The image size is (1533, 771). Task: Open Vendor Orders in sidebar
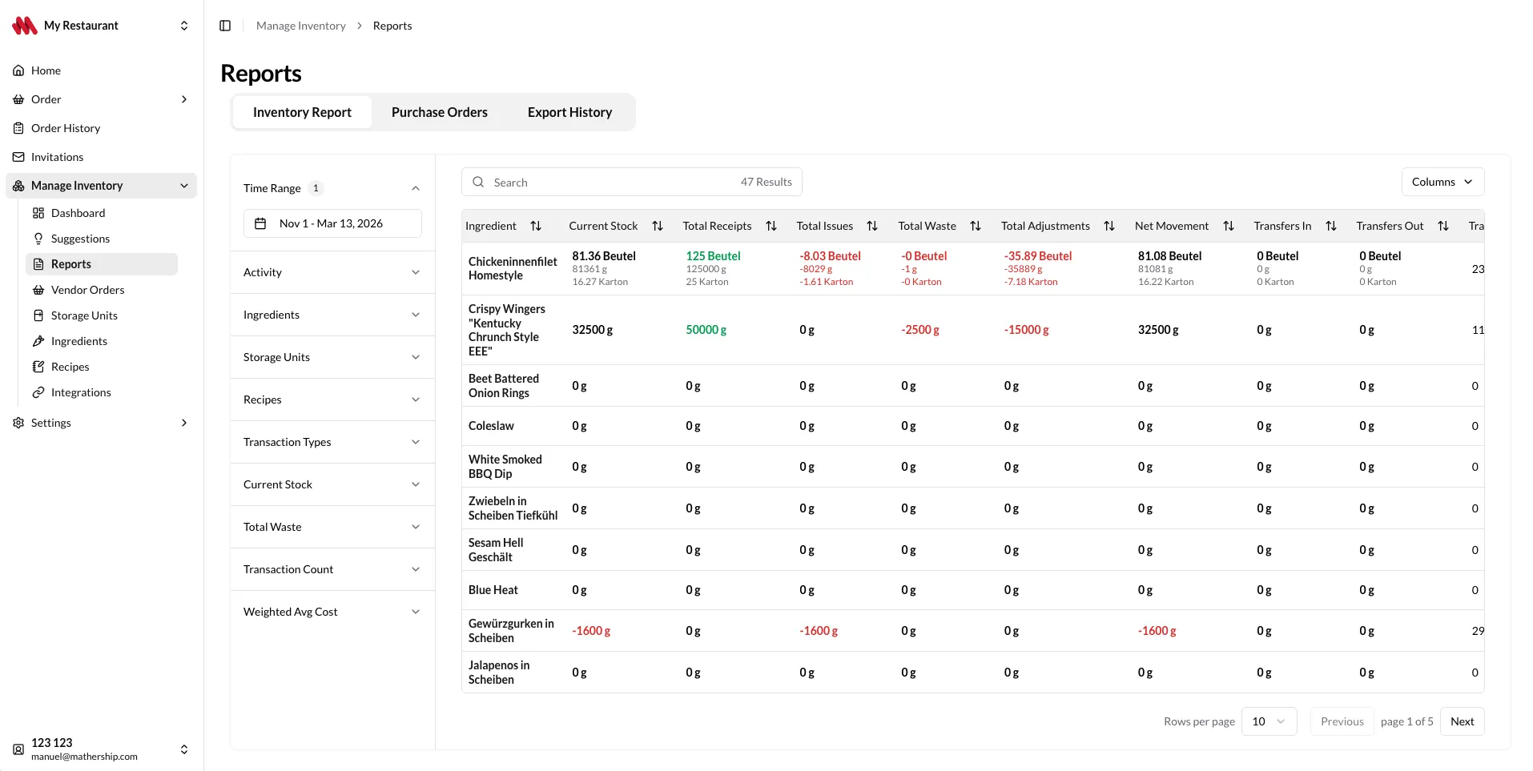pos(88,290)
